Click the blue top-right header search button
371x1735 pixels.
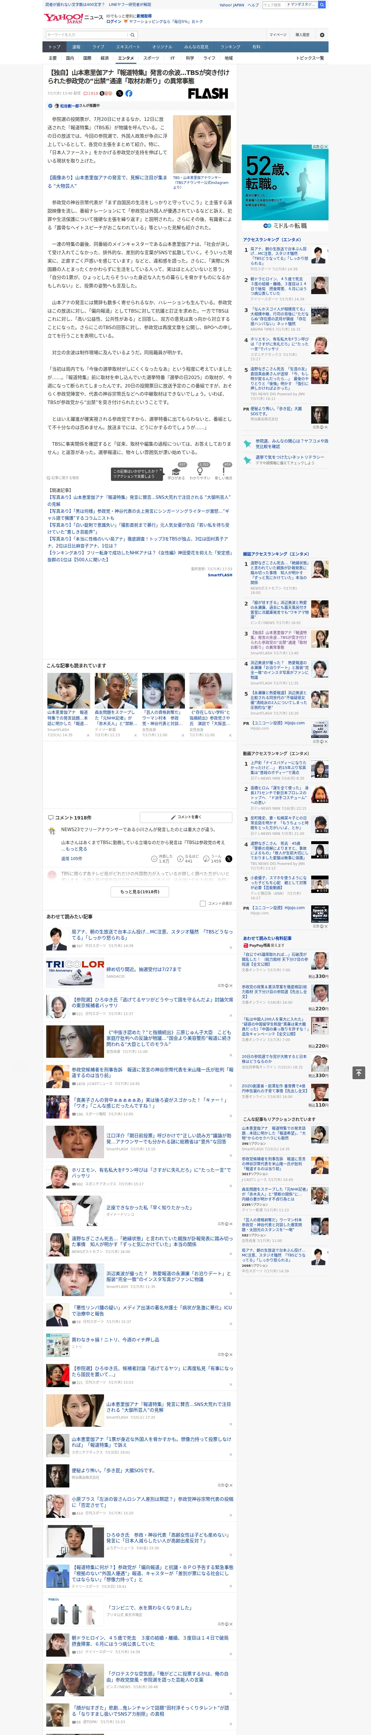[322, 5]
